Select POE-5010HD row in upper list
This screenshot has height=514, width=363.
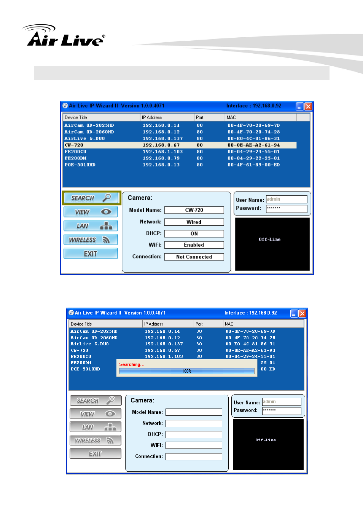click(x=180, y=165)
